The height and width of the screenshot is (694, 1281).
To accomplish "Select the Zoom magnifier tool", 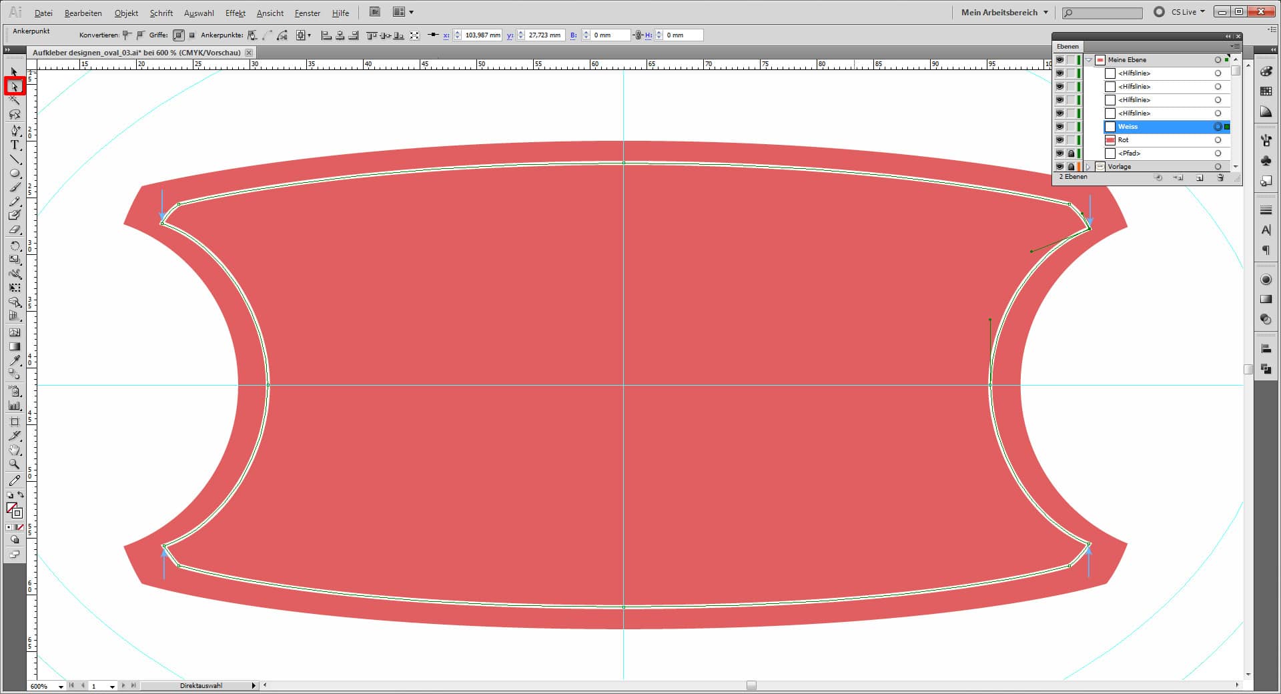I will click(x=15, y=464).
